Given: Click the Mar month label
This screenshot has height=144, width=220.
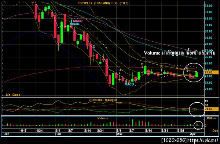Looking at the screenshot, I should (119, 134).
